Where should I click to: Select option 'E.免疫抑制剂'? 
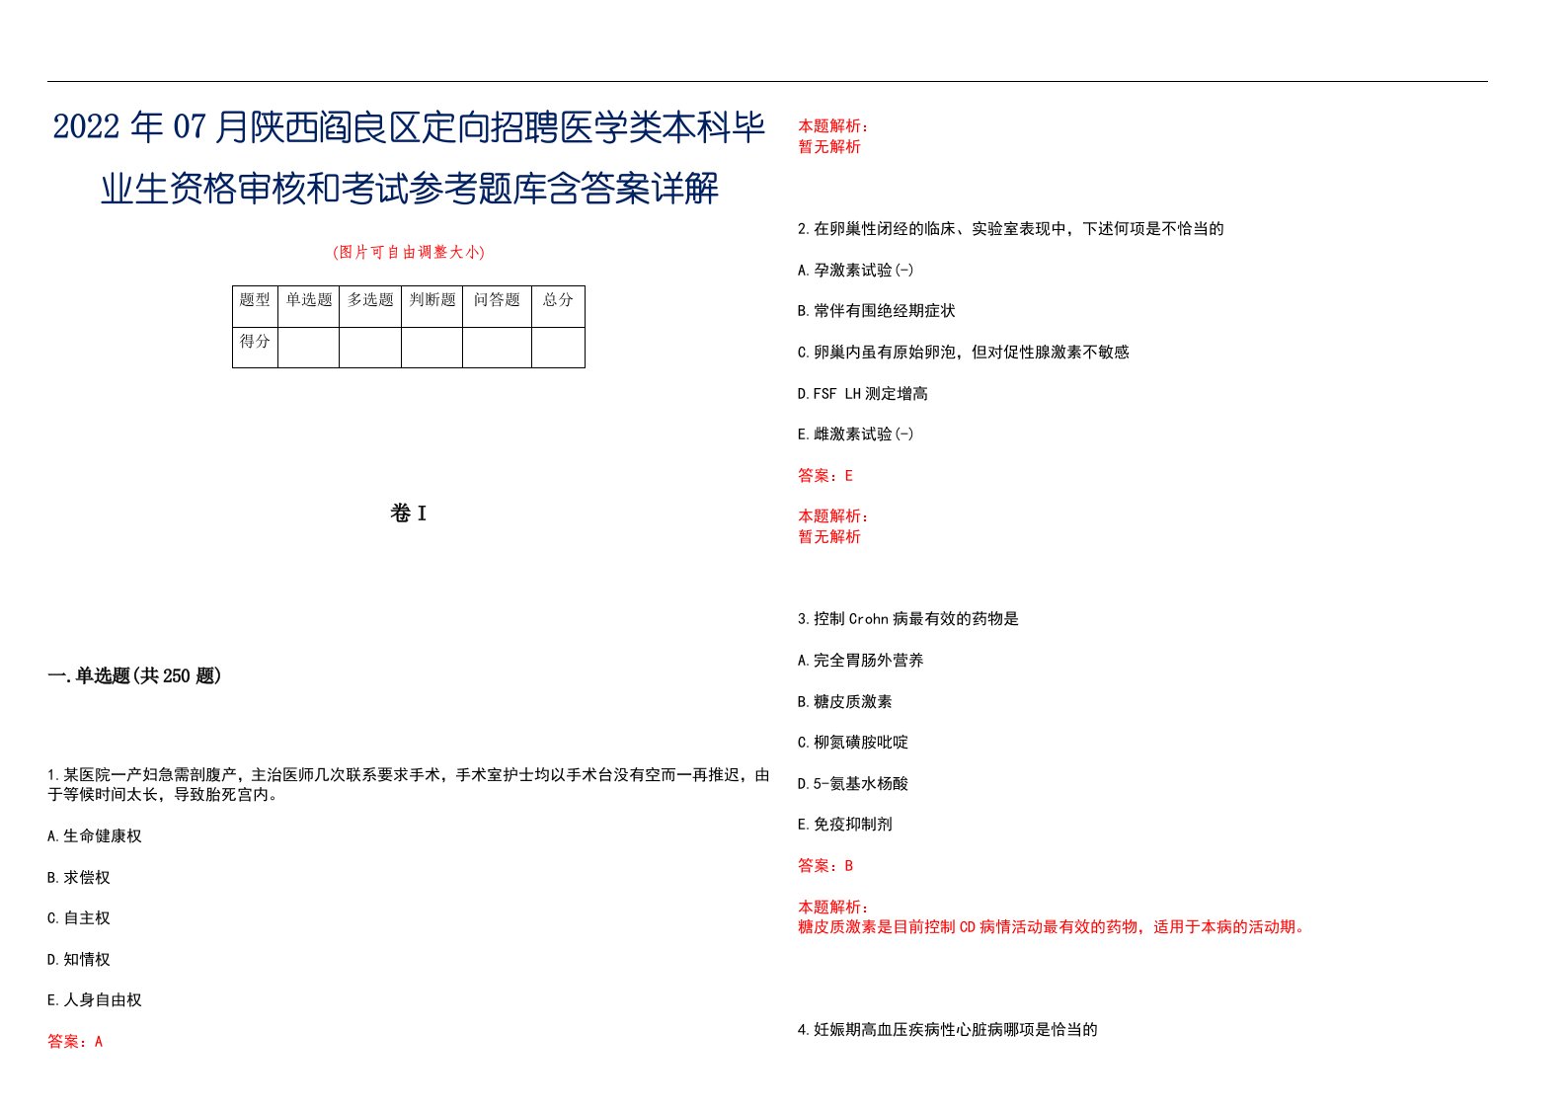(x=845, y=825)
